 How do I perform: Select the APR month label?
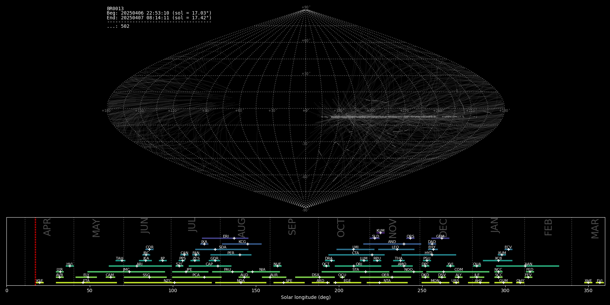47,227
